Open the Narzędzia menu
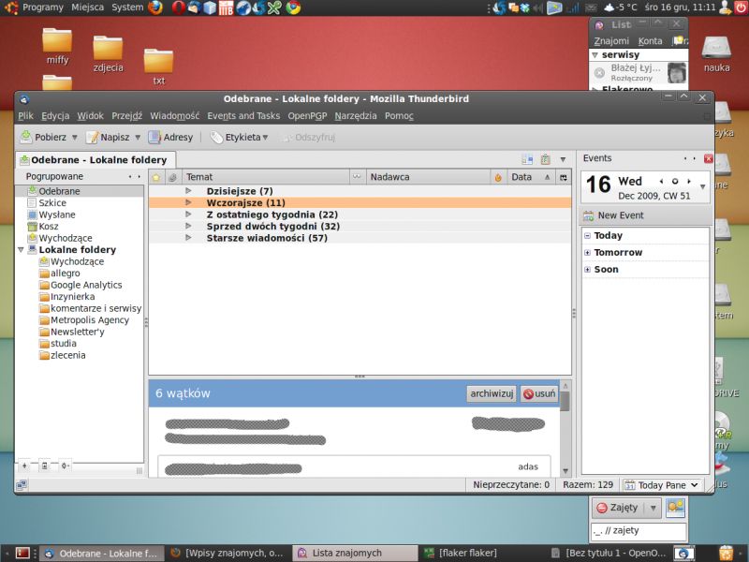Screen dimensions: 749x562 356,115
